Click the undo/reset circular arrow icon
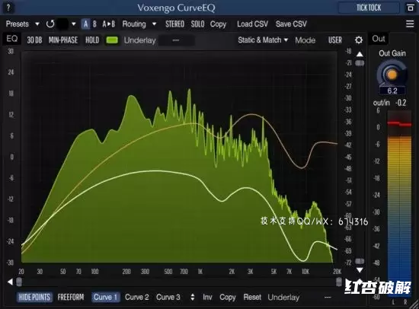 coord(50,24)
